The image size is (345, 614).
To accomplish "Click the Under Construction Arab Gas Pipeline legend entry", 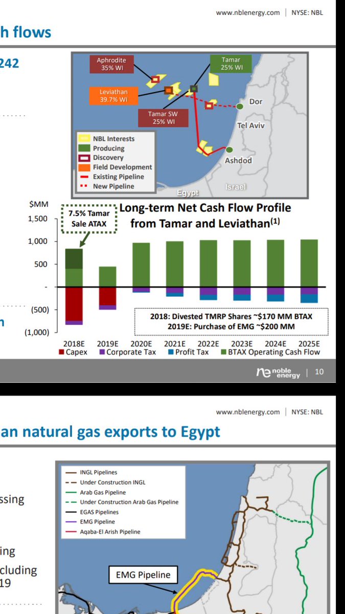I will coord(122,502).
